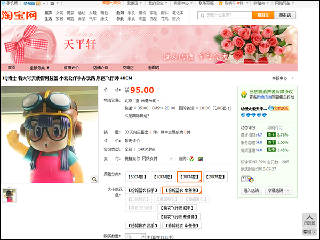Click the edit icon beside the username
The height and width of the screenshot is (240, 320).
tap(38, 3)
